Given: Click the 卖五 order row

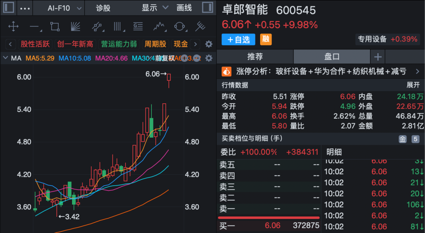Looking at the screenshot, I should [x=269, y=164].
